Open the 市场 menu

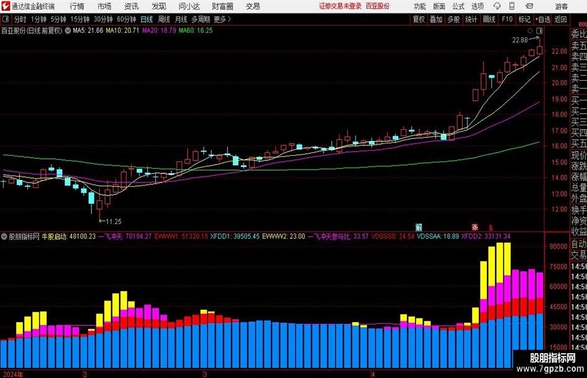coord(104,6)
